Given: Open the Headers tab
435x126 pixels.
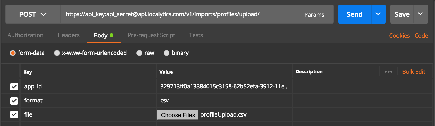Looking at the screenshot, I should click(68, 35).
